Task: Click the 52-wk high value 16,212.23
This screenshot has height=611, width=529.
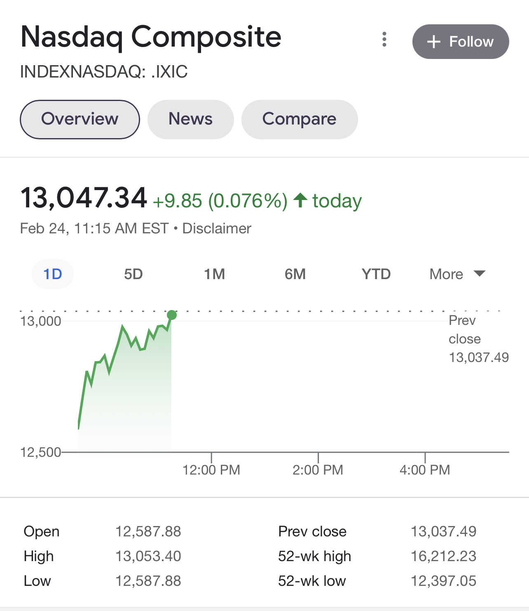Action: 443,556
